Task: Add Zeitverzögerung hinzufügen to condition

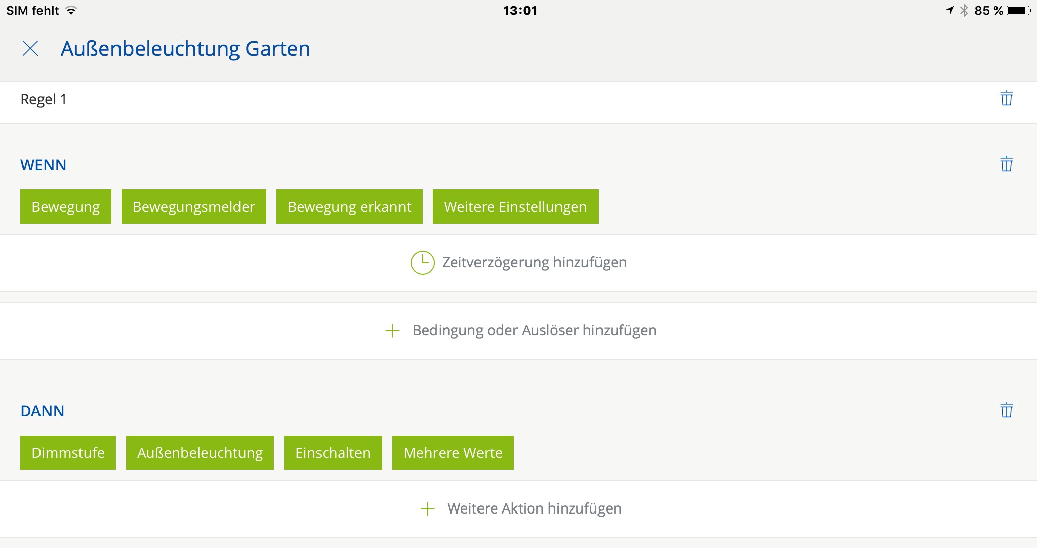Action: [534, 263]
